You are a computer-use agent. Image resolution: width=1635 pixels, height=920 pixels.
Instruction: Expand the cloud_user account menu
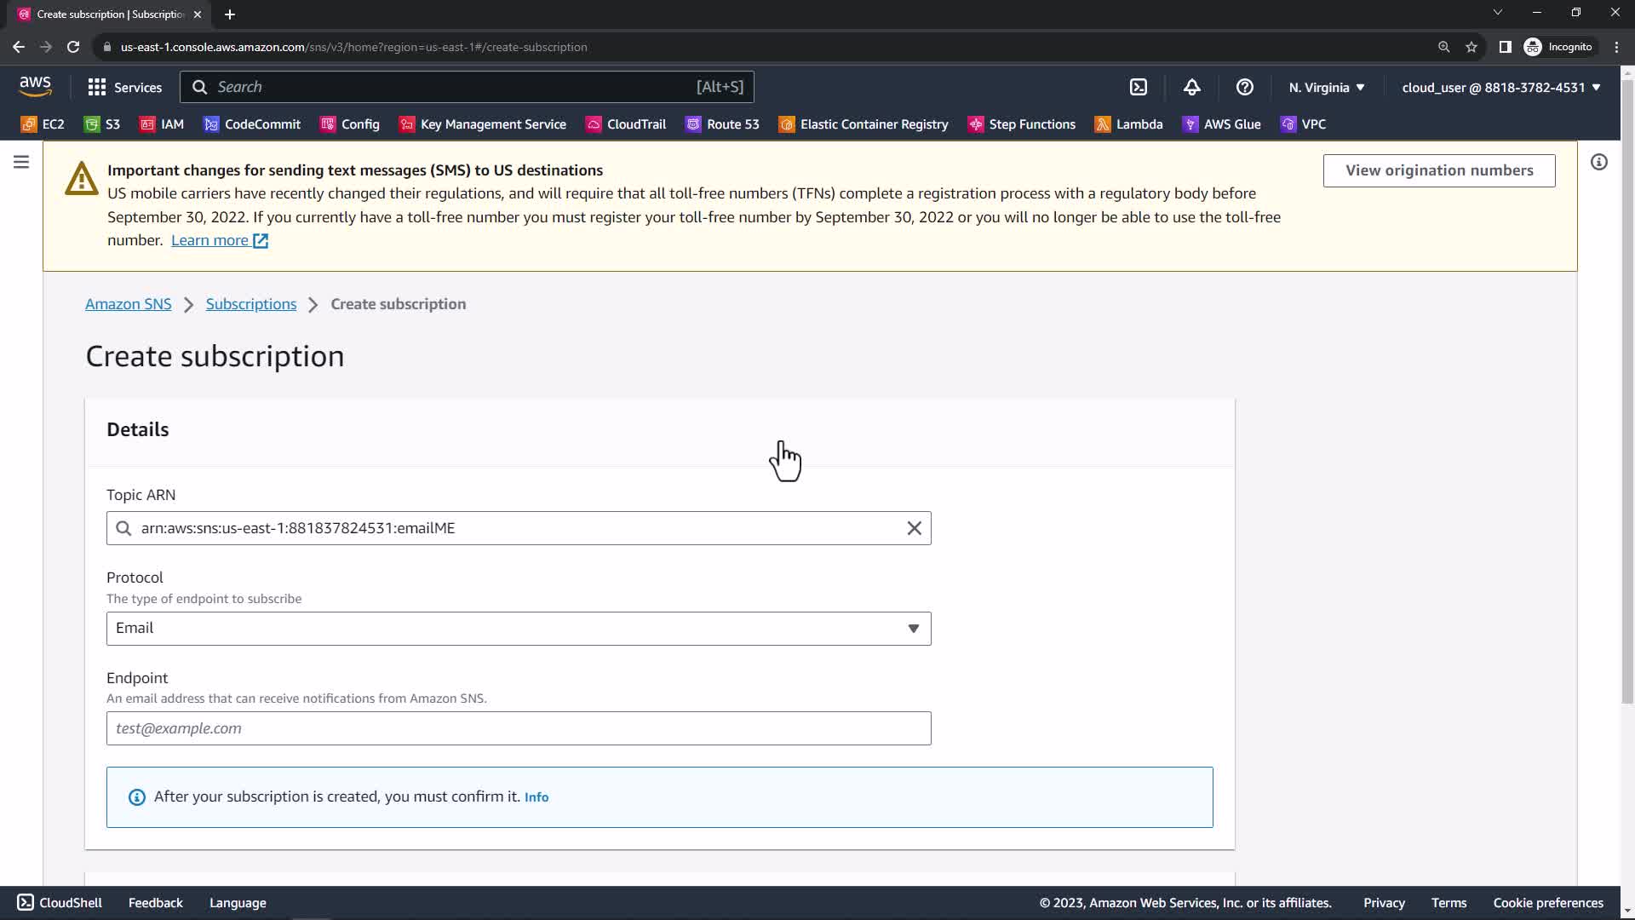[x=1500, y=87]
